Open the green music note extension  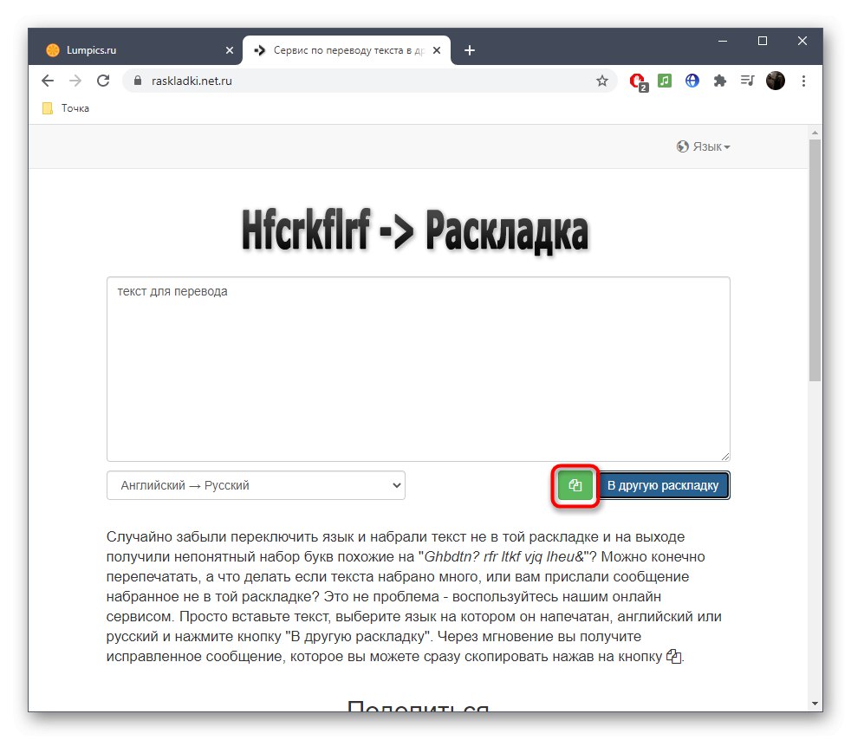click(x=665, y=81)
